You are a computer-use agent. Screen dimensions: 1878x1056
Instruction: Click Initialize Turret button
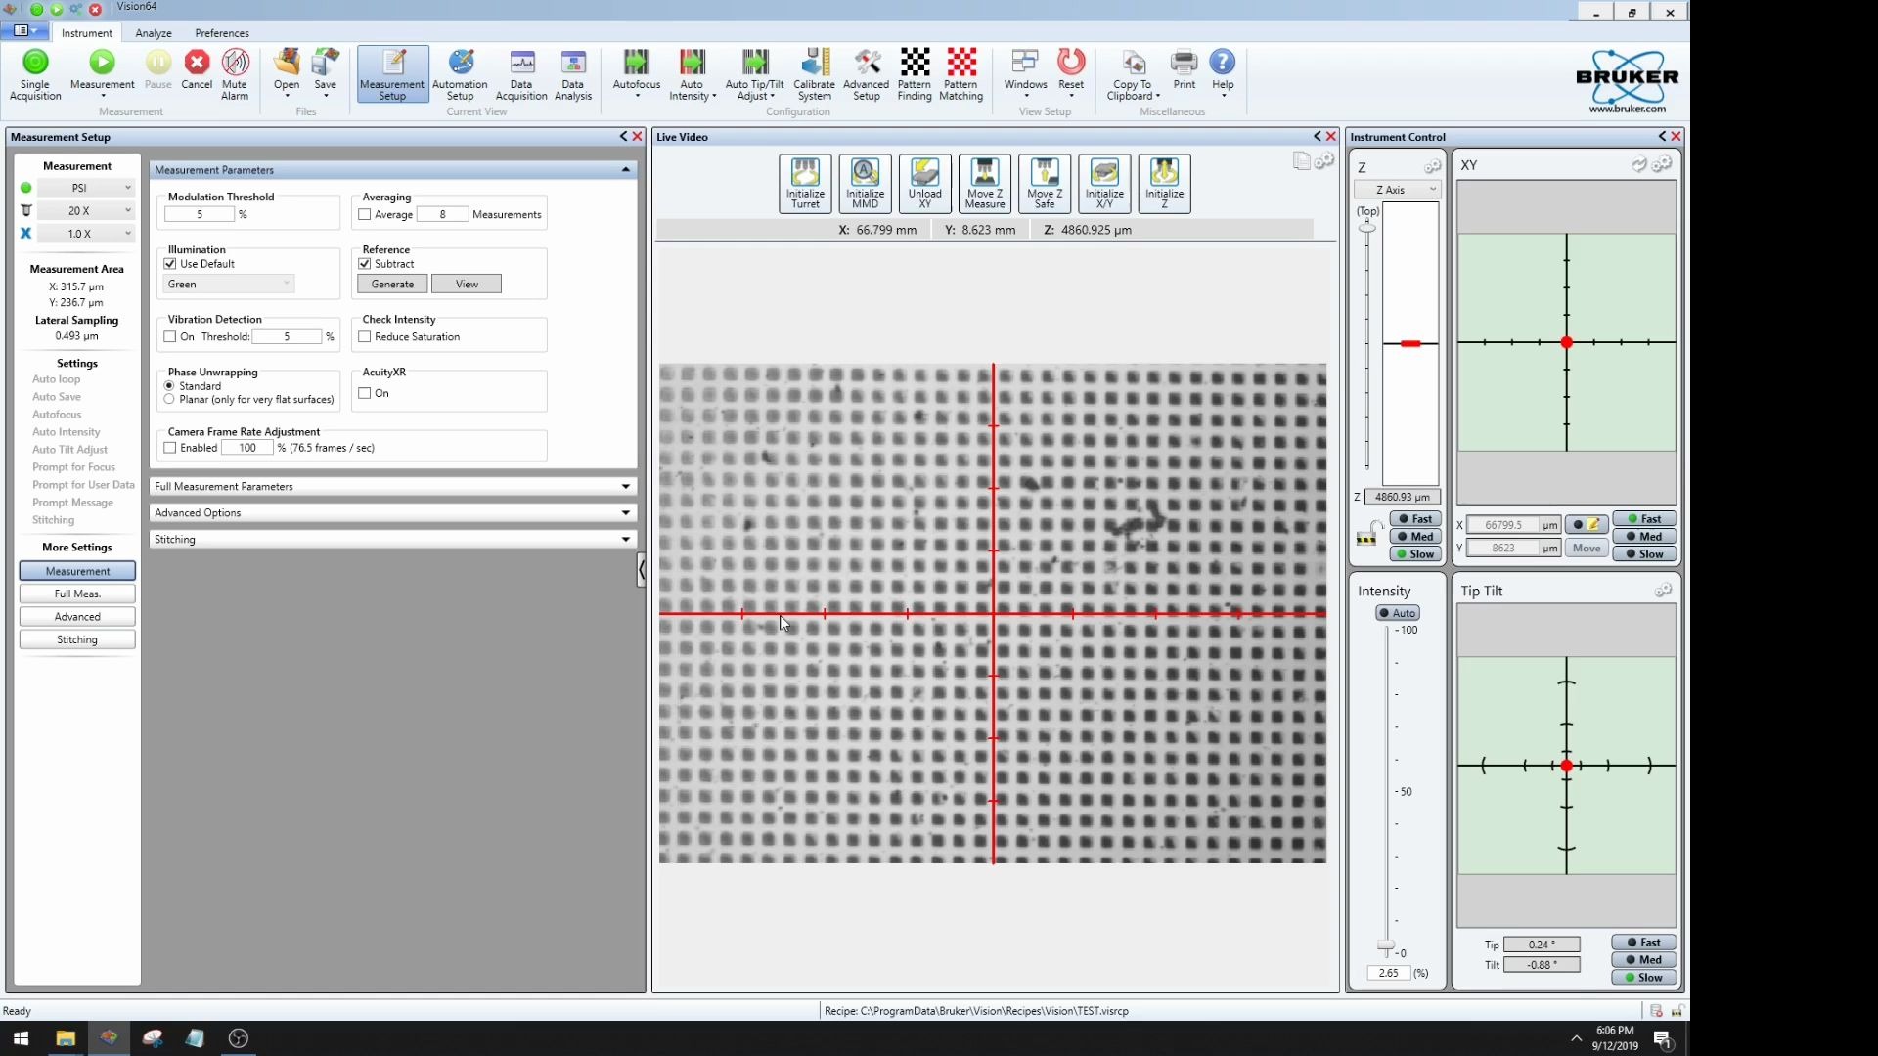[x=804, y=183]
